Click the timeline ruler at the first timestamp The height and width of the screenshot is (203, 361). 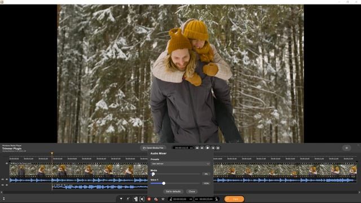point(14,159)
